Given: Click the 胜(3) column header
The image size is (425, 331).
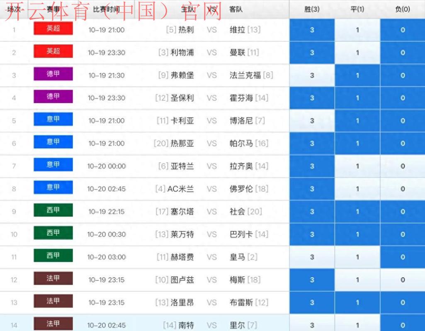Looking at the screenshot, I should [312, 9].
